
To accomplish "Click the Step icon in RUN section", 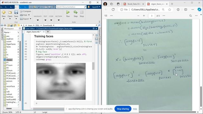I will click(75, 12).
